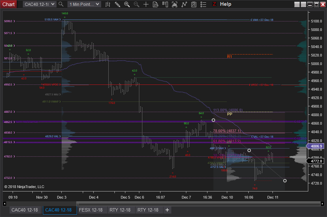327x217 pixels.
Task: Click the 4806.9 price marker on axis
Action: [x=315, y=146]
